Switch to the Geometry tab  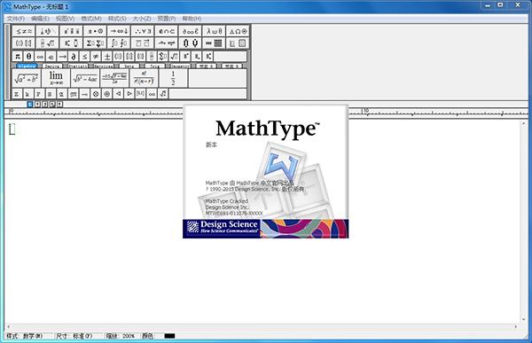tap(180, 66)
